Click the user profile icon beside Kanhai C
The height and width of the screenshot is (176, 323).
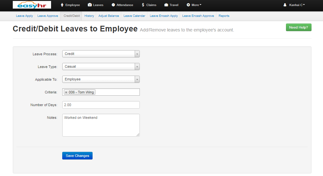pyautogui.click(x=285, y=5)
